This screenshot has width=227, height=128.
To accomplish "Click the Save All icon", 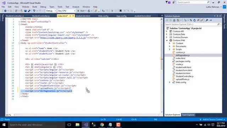I will pyautogui.click(x=29, y=11).
